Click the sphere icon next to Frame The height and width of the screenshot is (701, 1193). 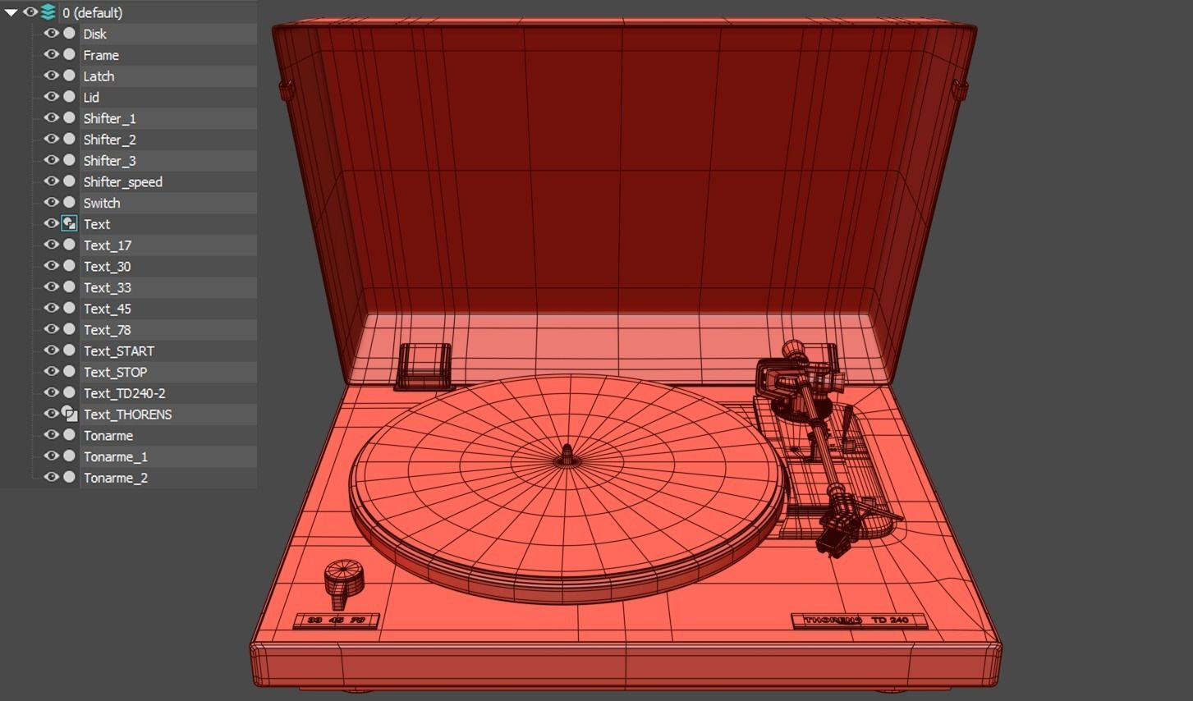(69, 54)
